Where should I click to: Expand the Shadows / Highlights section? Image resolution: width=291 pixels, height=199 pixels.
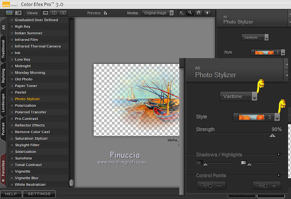click(x=279, y=155)
